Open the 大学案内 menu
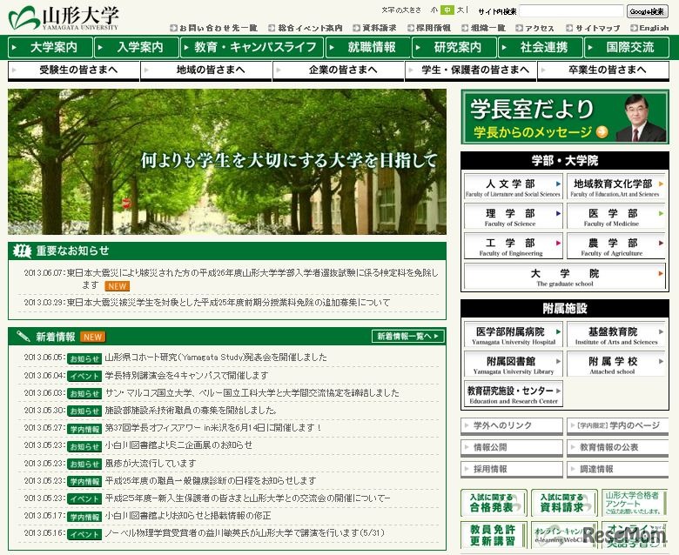This screenshot has height=555, width=679. pyautogui.click(x=50, y=47)
